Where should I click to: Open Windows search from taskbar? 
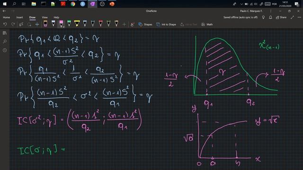pyautogui.click(x=14, y=4)
